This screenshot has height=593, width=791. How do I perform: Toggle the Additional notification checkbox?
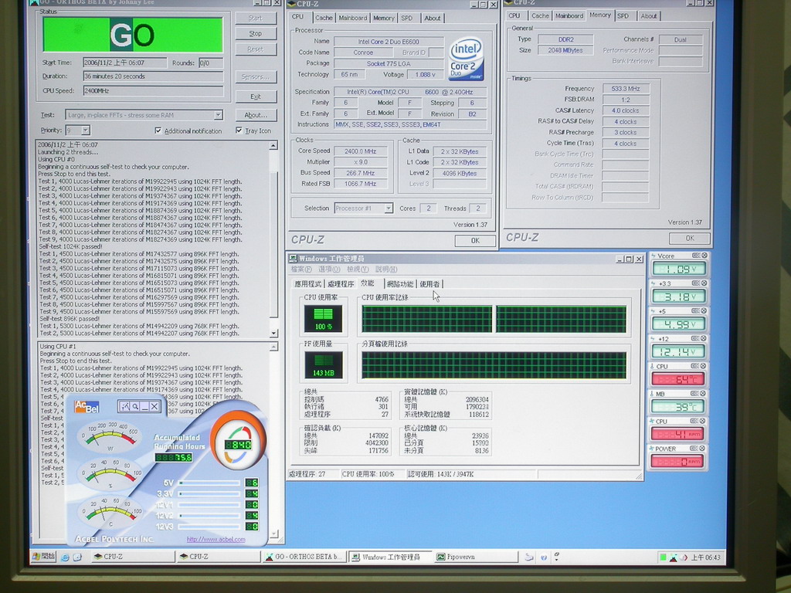[x=158, y=130]
